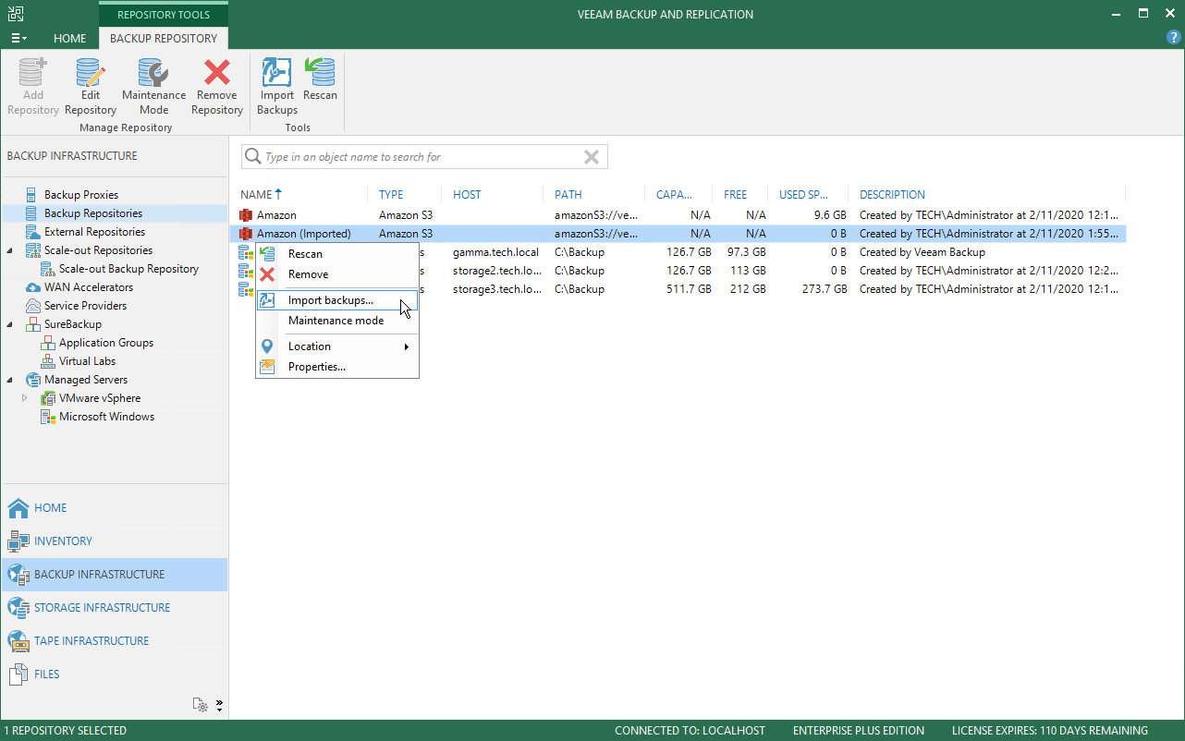This screenshot has height=741, width=1185.
Task: Select Backup Repositories in the tree
Action: click(93, 213)
